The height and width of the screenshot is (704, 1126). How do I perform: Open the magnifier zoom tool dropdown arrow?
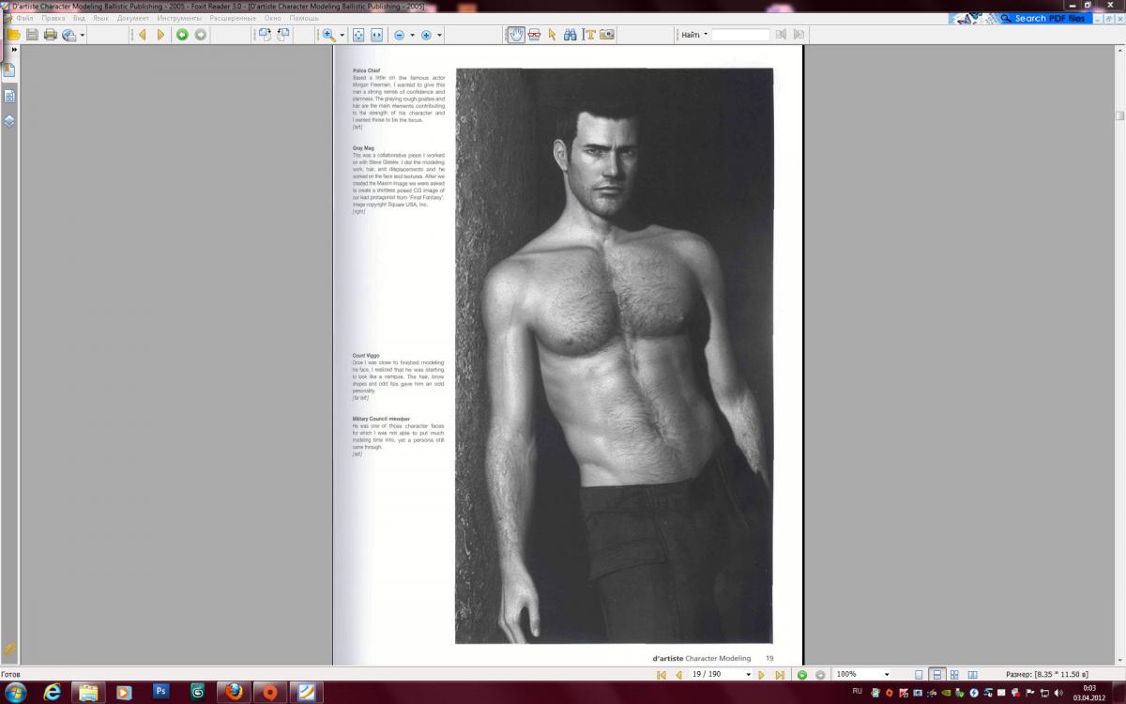[342, 36]
